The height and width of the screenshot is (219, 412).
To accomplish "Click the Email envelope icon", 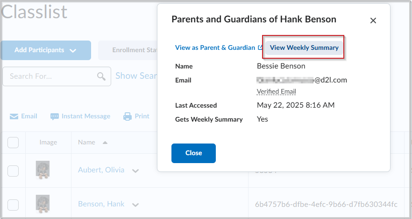I will 14,116.
